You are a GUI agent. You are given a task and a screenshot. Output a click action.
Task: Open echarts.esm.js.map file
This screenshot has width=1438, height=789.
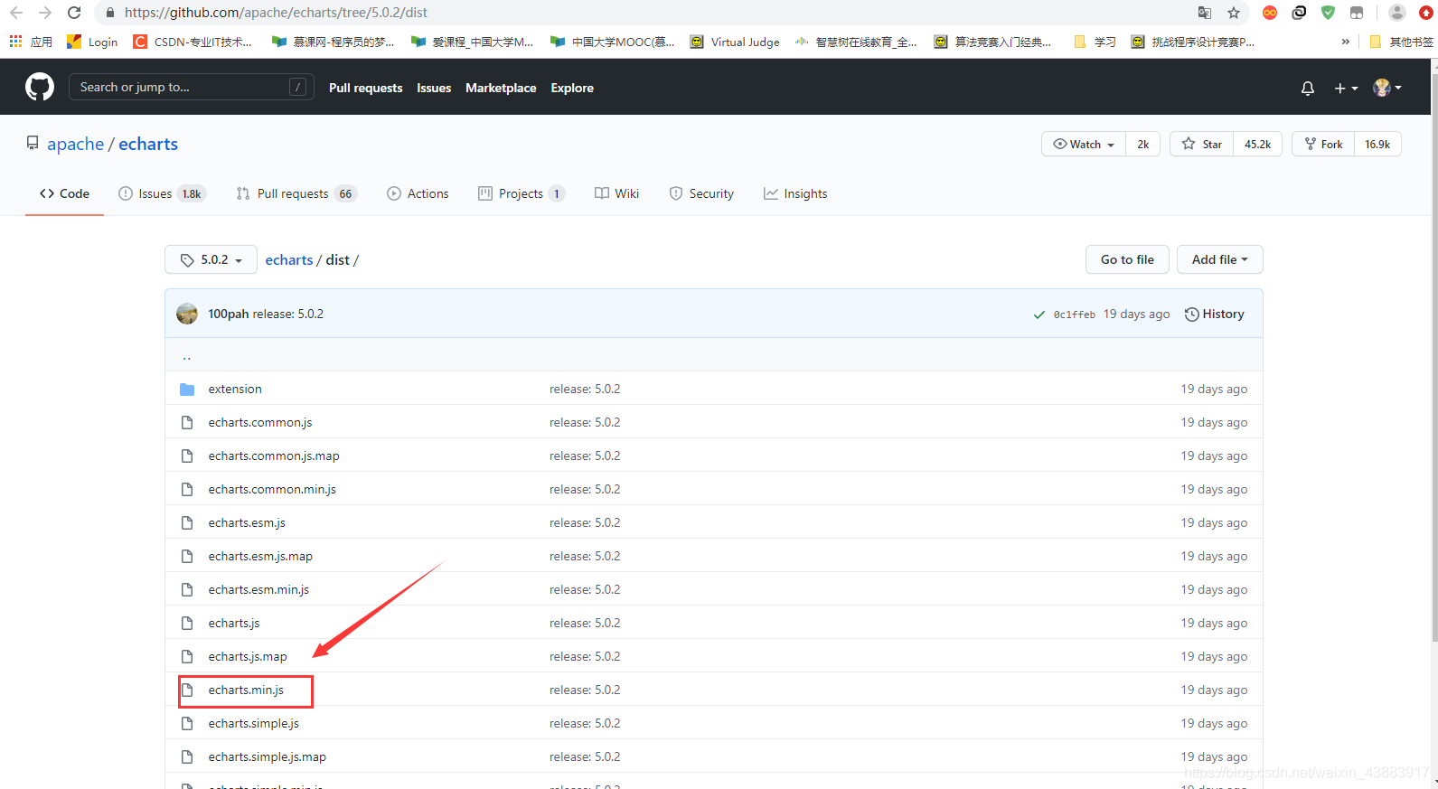(260, 556)
